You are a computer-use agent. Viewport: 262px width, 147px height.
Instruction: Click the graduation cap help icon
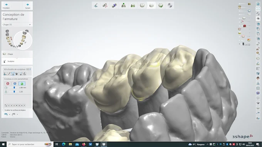tap(258, 19)
